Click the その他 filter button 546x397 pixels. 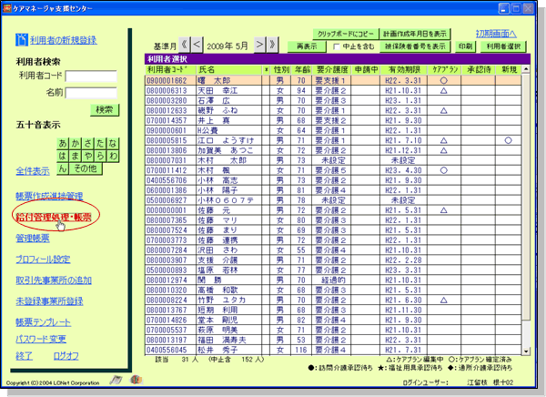86,168
